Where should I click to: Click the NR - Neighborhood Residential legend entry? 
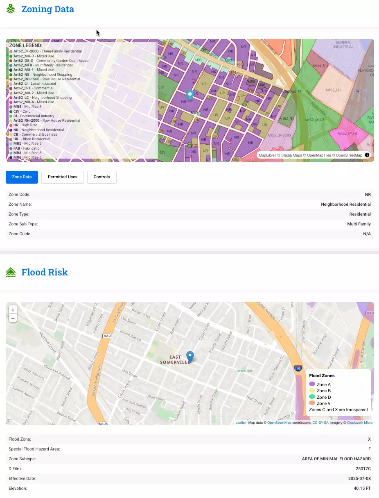tap(38, 130)
